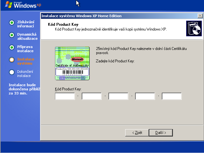This screenshot has height=153, width=204.
Task: Click the '25místný kód Product Key' instruction text
Action: point(141,51)
